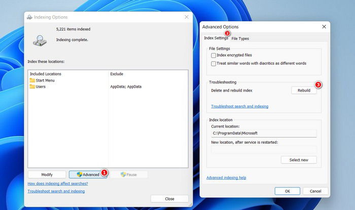This screenshot has width=355, height=210.
Task: Click the Select new button
Action: [x=299, y=160]
